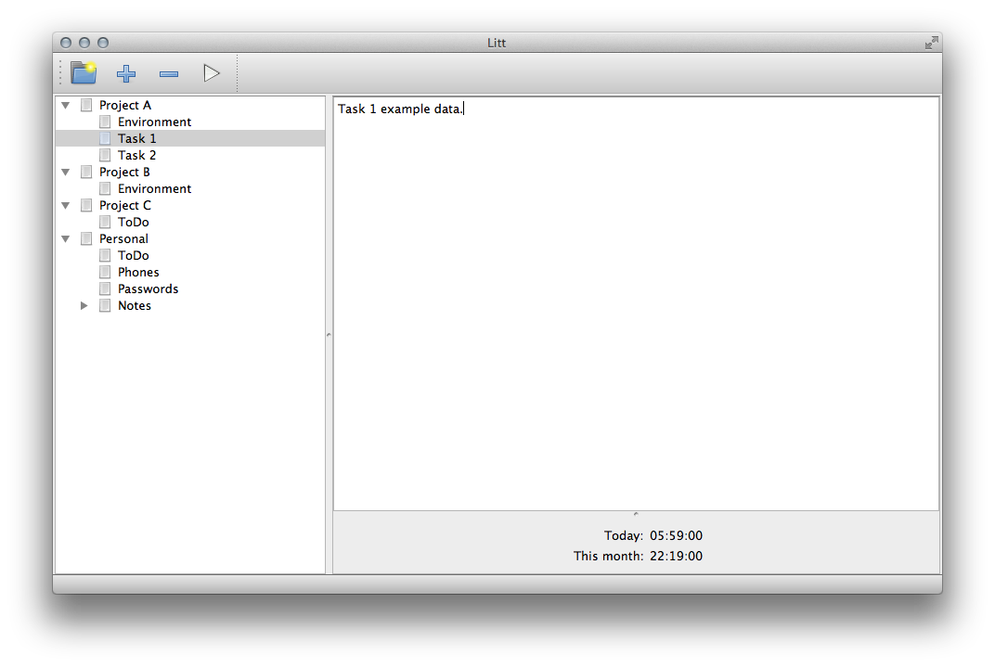The width and height of the screenshot is (995, 667).
Task: Remove the item with the blue minus icon
Action: (x=169, y=74)
